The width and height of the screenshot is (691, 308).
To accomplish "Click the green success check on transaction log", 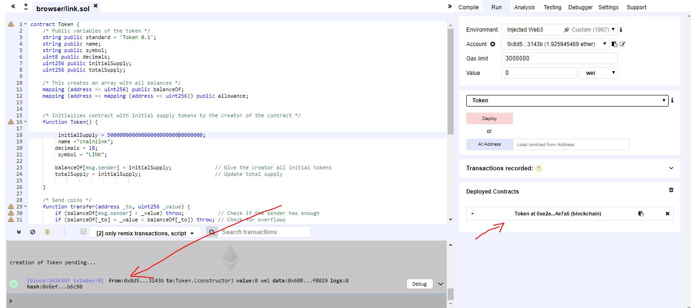I will click(x=14, y=283).
